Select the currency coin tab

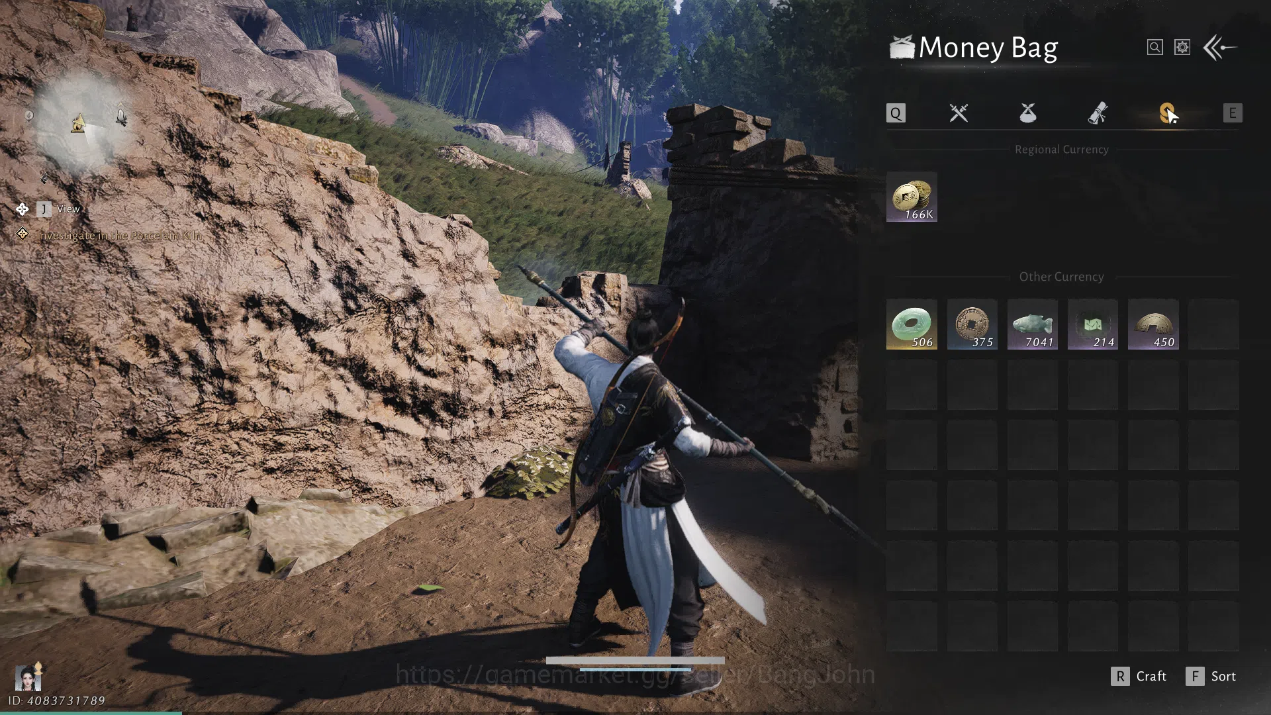pyautogui.click(x=1168, y=113)
